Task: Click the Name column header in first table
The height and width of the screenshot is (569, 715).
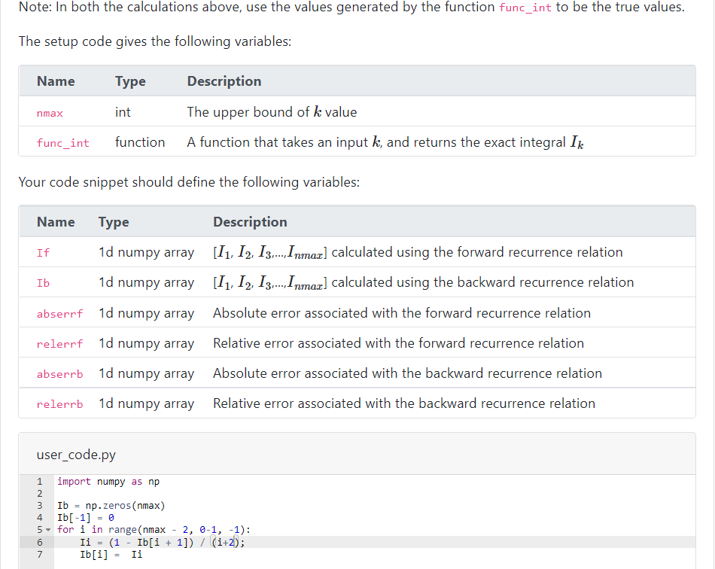Action: (56, 81)
